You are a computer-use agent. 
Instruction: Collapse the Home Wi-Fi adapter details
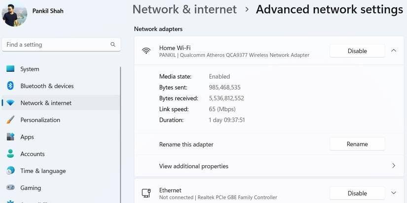click(x=394, y=50)
